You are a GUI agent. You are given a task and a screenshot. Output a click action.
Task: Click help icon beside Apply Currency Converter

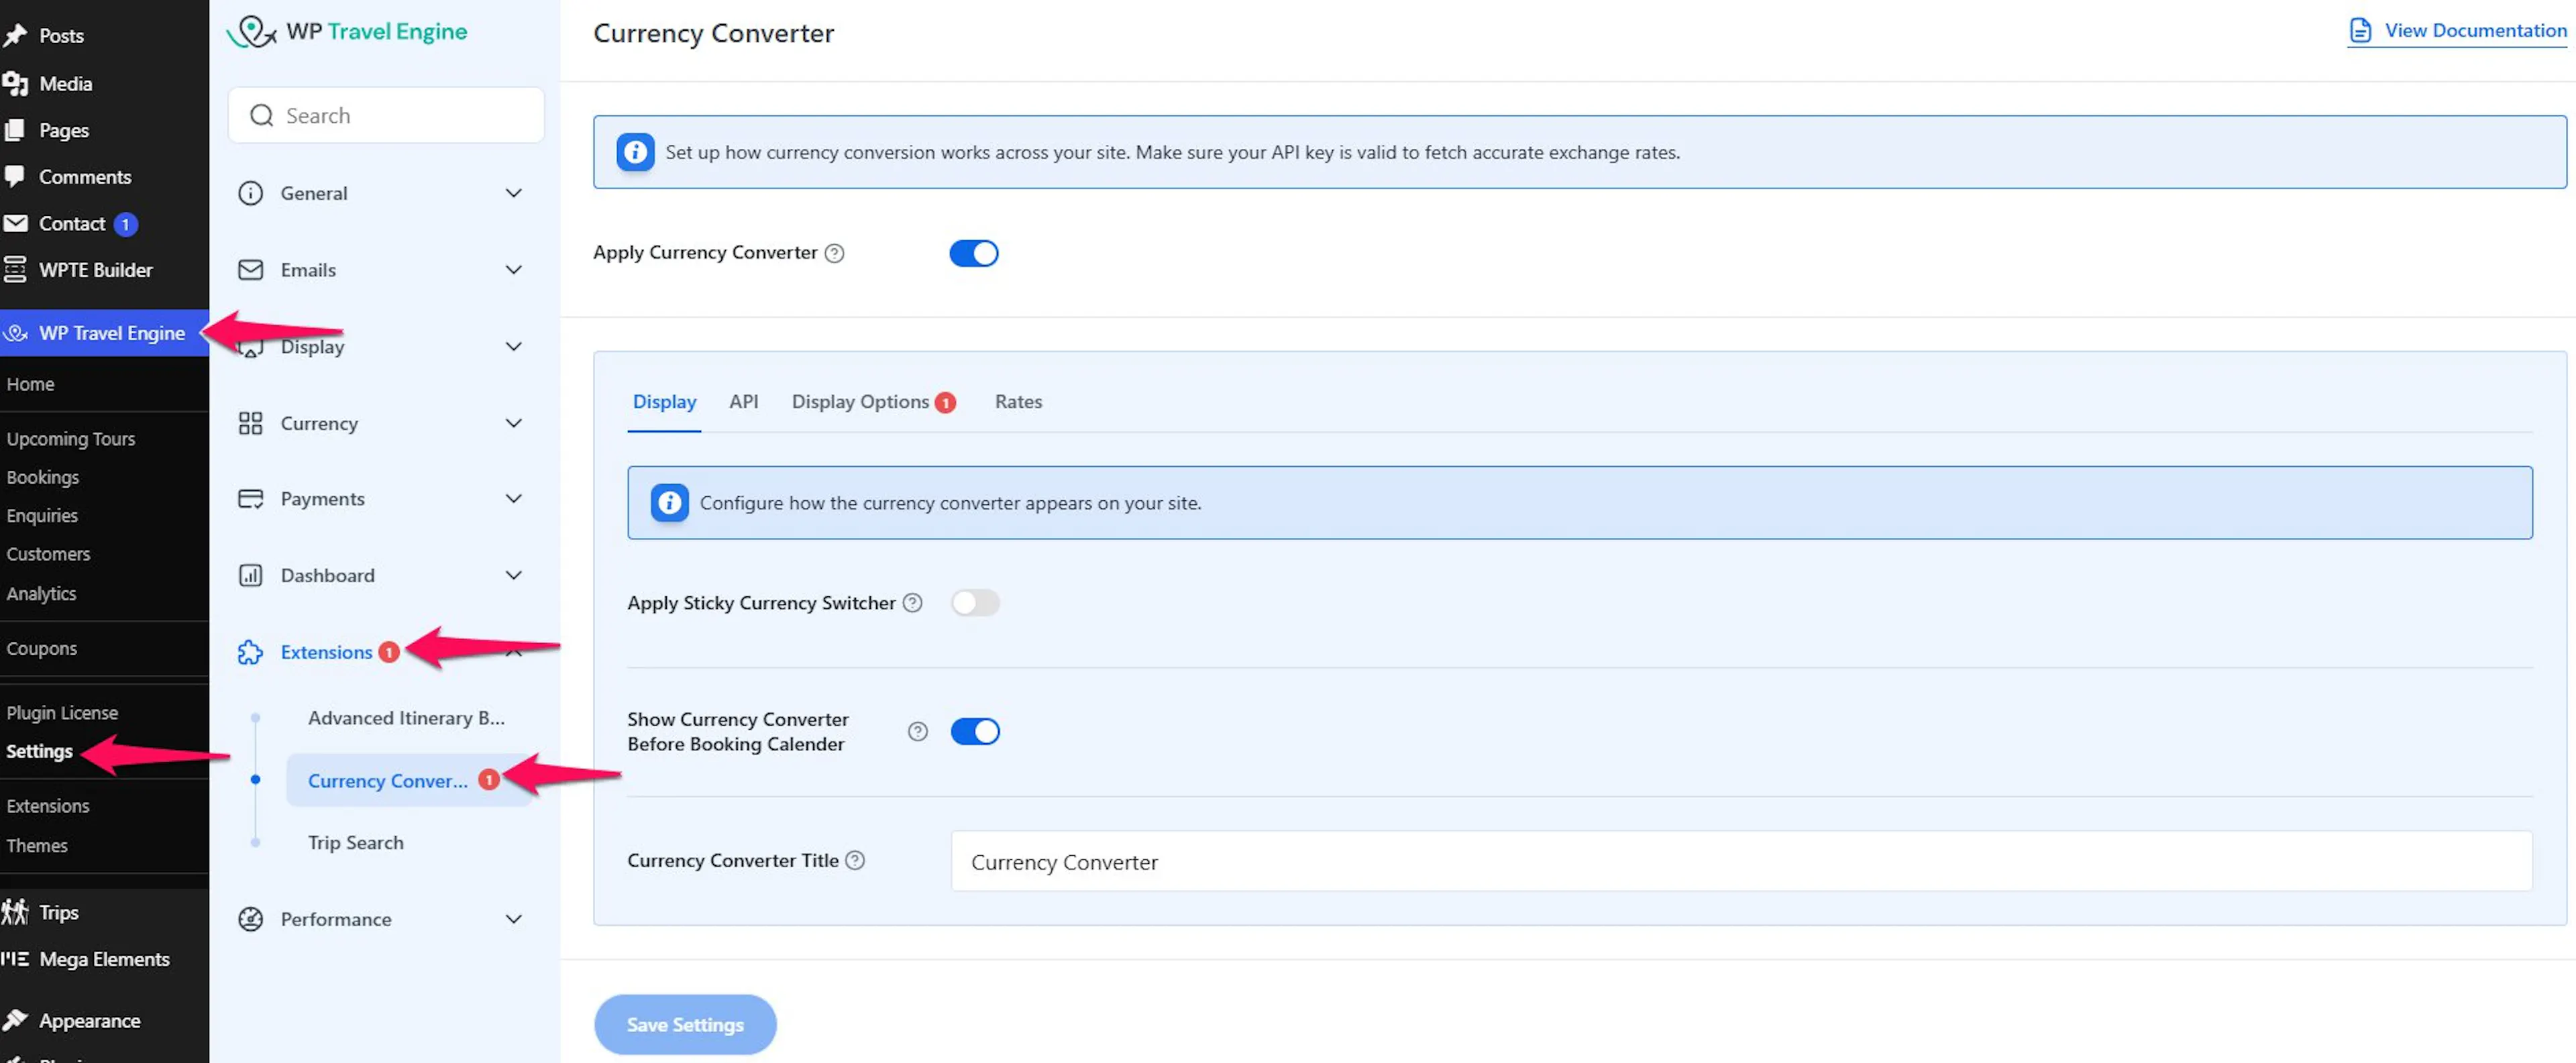click(834, 253)
